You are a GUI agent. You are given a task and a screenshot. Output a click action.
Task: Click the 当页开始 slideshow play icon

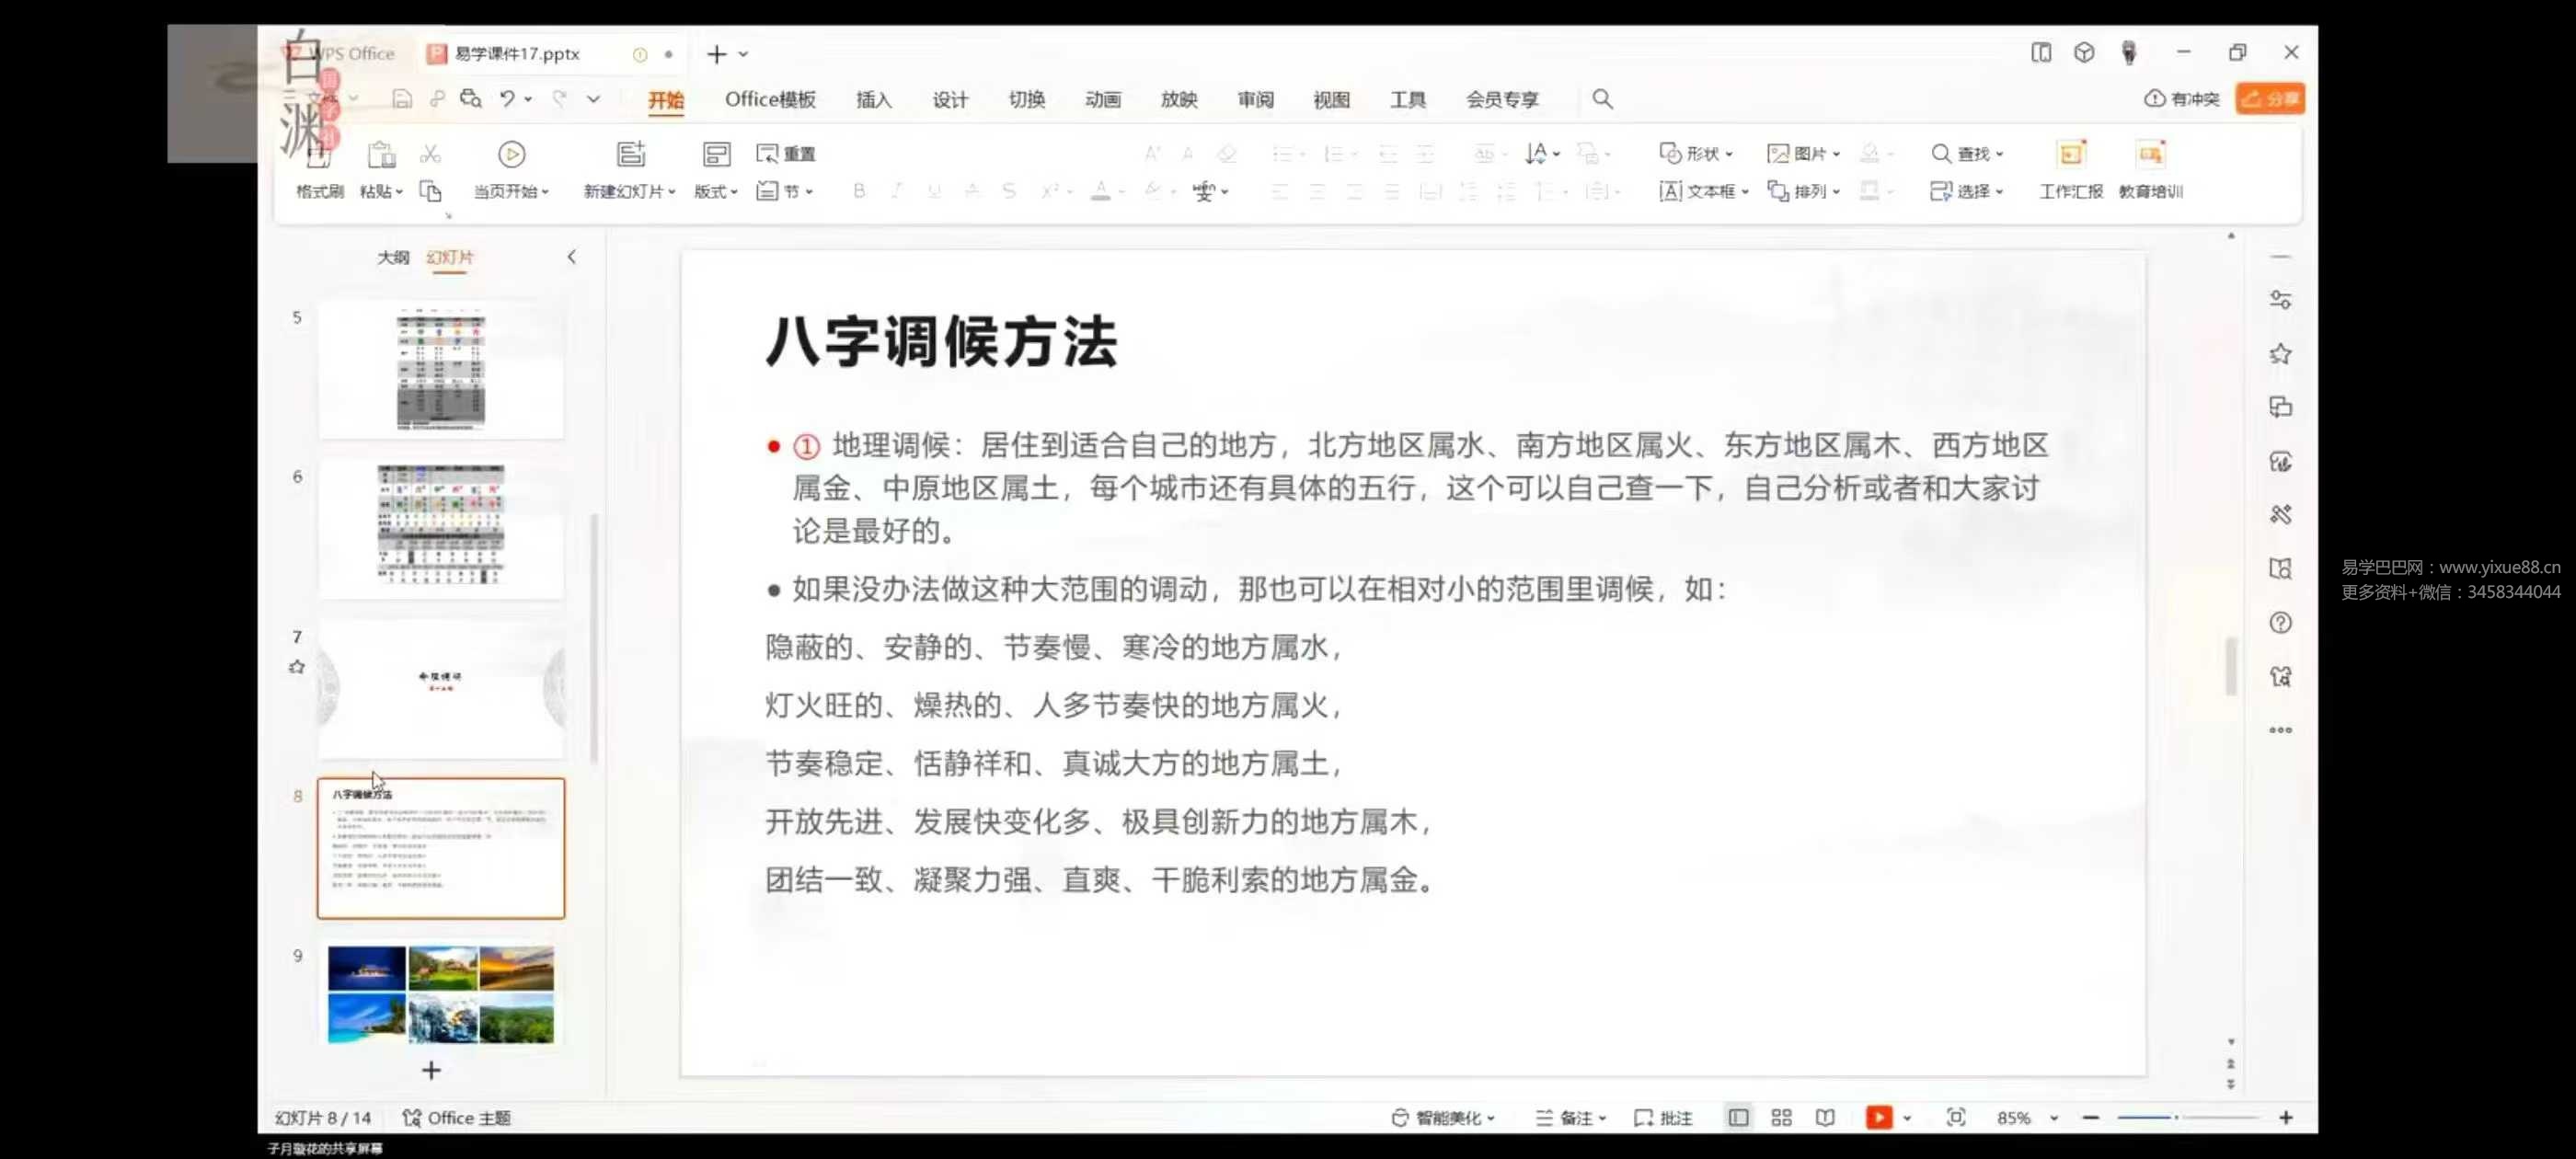click(x=511, y=154)
